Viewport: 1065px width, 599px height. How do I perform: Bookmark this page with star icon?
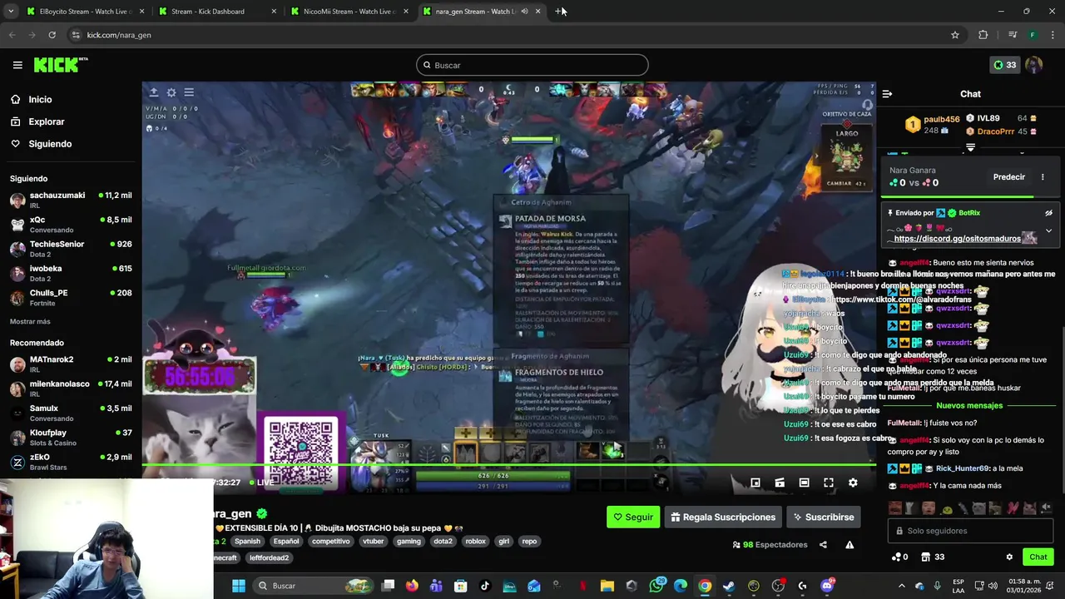[x=955, y=35]
